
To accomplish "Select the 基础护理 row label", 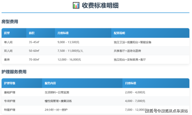I will click(x=10, y=92).
